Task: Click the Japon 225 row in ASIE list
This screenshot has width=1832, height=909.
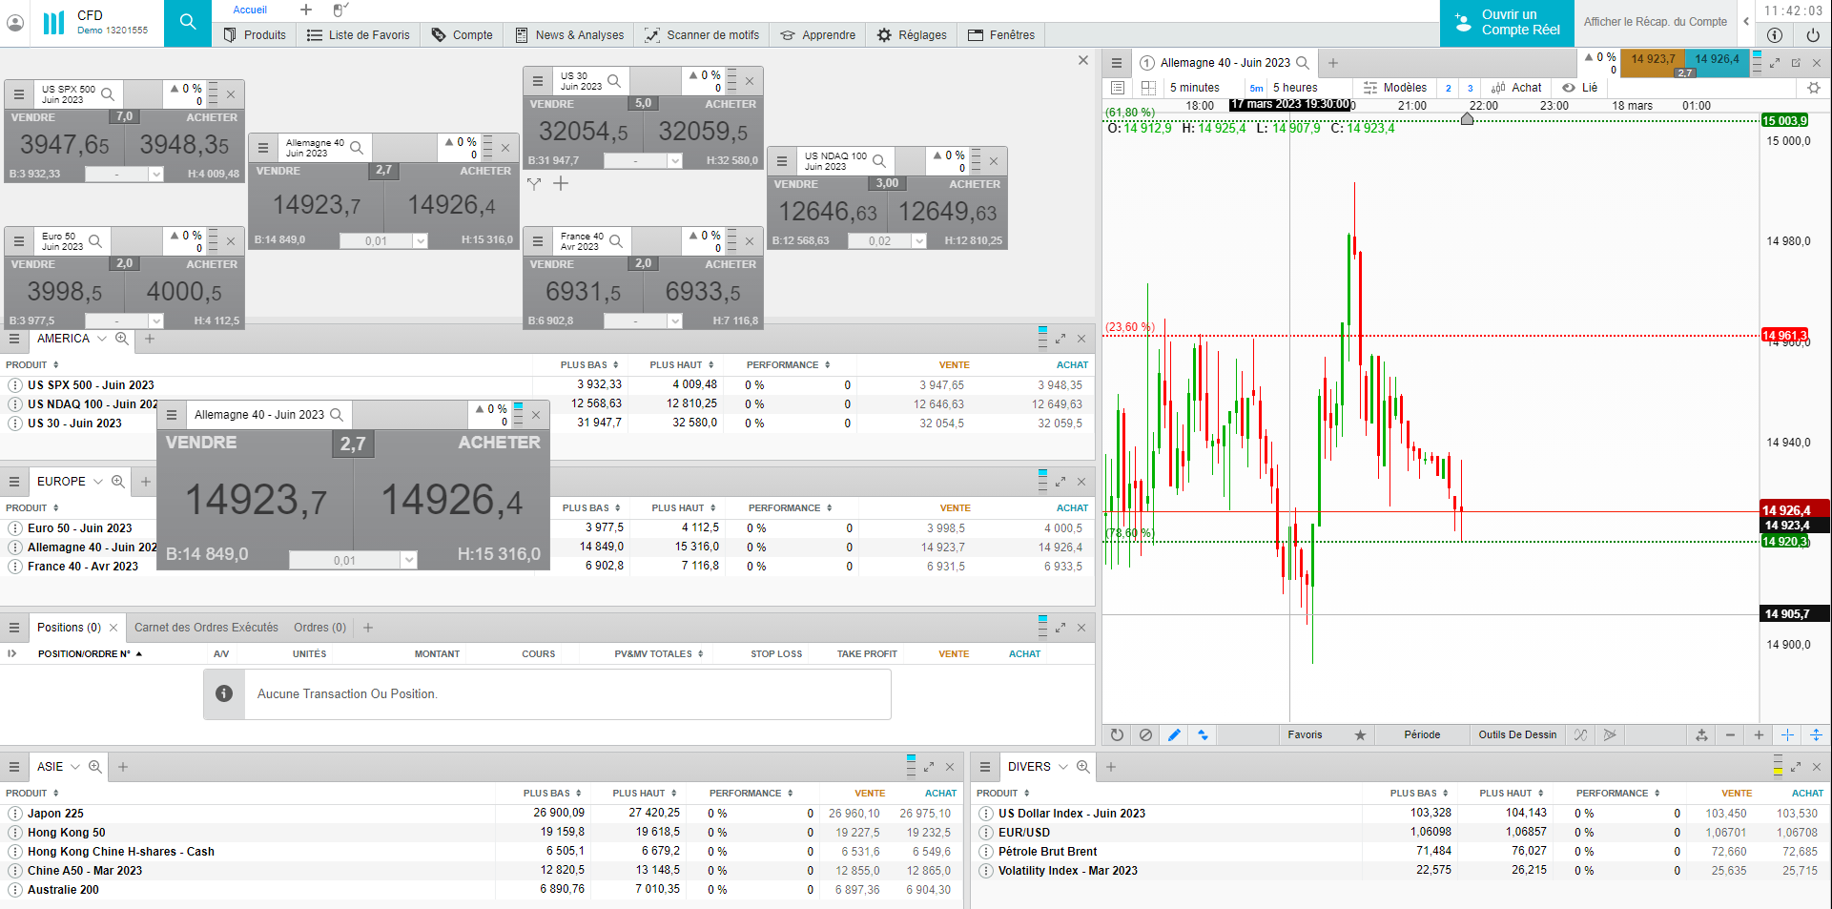Action: pos(55,814)
